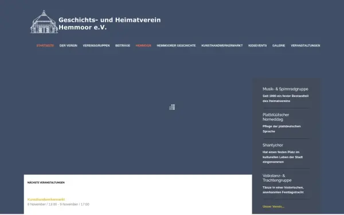Open the Veranstaltungen navigation item
The image size is (344, 215).
coord(305,46)
